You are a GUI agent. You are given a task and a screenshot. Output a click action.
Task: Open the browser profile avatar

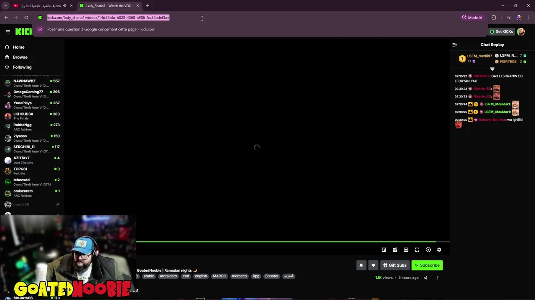[519, 17]
